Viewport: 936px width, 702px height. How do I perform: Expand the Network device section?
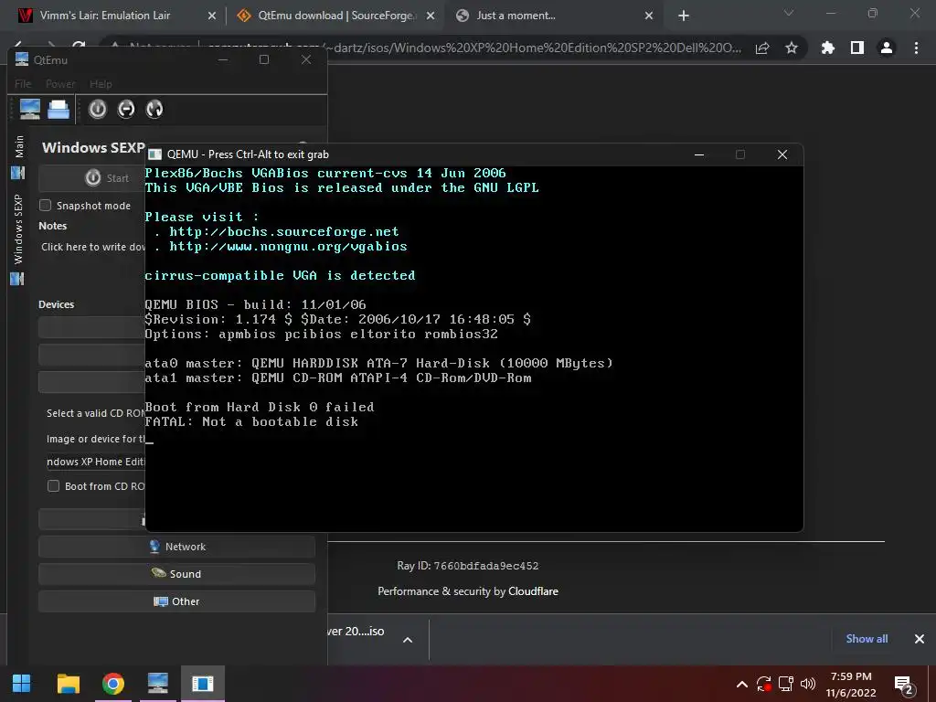click(176, 547)
